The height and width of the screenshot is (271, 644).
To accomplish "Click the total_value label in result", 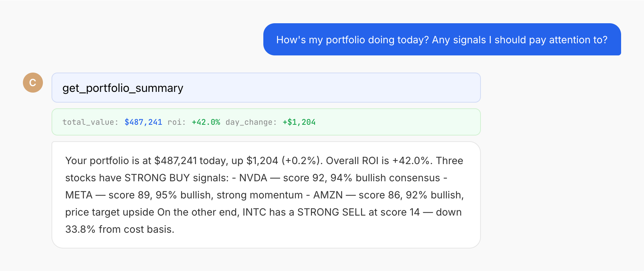I will [90, 122].
